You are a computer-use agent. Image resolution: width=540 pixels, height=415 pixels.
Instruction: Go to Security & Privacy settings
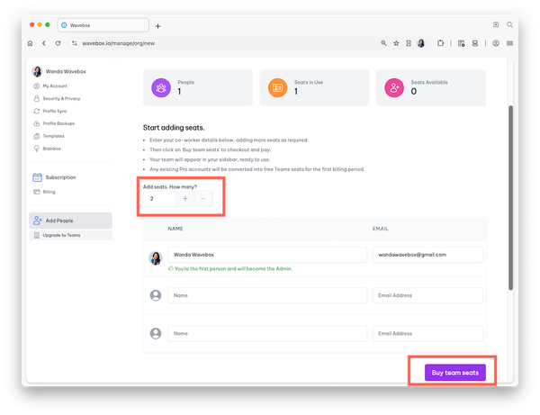(61, 98)
